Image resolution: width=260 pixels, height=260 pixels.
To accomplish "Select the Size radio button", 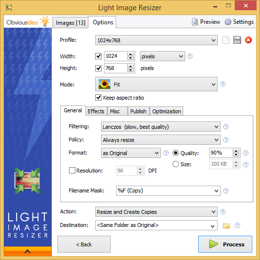I will (175, 164).
